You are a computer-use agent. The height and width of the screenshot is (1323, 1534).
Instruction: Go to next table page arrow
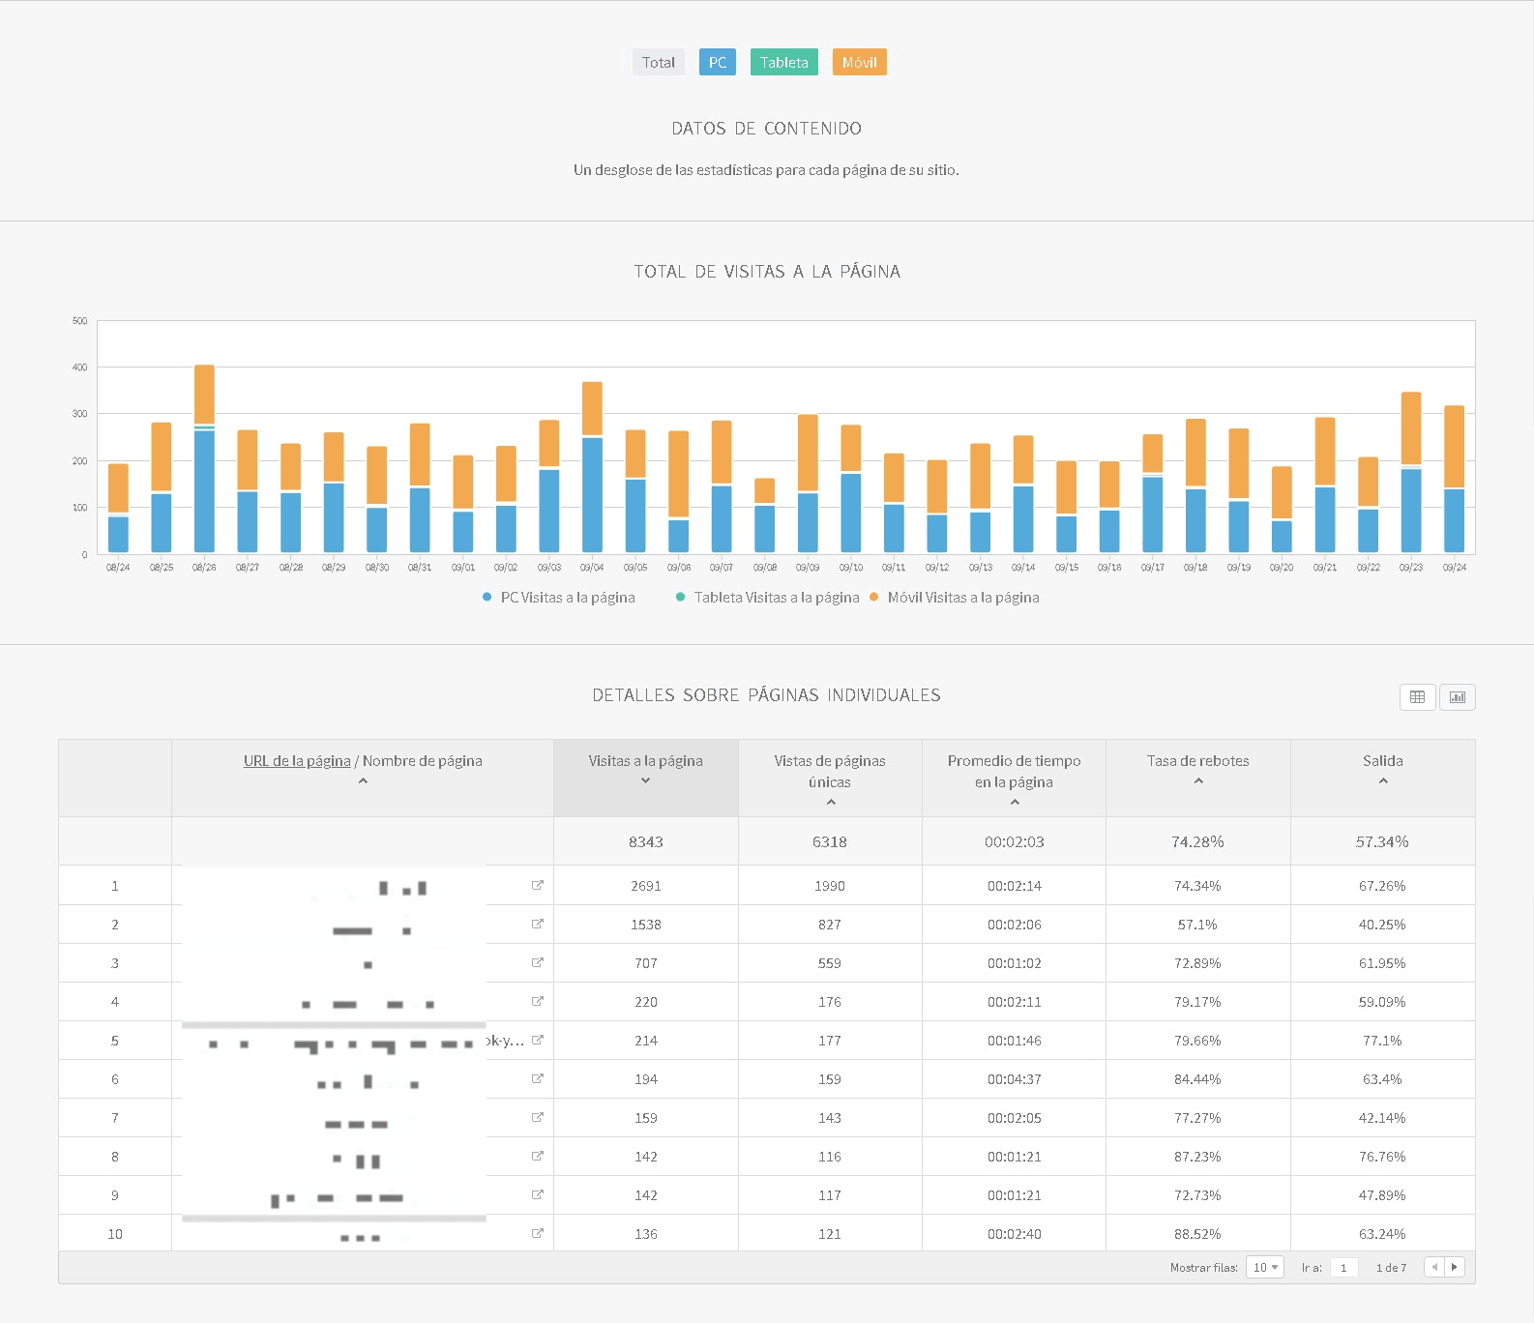point(1454,1267)
